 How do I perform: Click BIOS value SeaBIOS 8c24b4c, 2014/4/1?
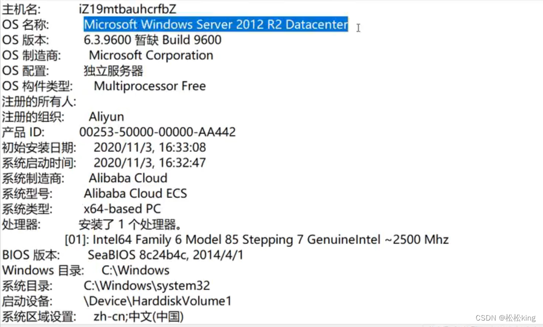(165, 255)
